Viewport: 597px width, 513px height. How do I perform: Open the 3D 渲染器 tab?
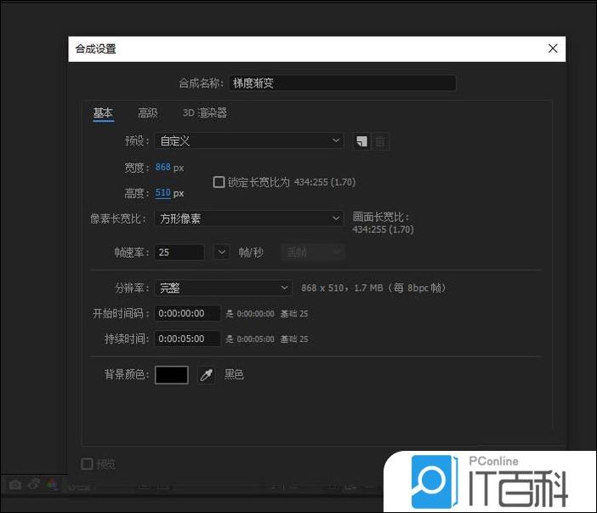(x=205, y=113)
